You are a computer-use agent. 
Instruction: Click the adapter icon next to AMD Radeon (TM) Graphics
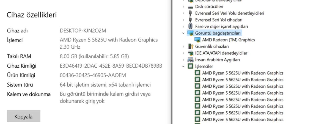point(197,40)
